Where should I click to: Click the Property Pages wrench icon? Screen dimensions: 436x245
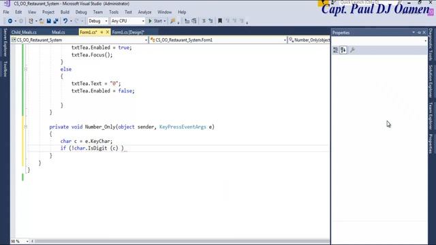pos(352,50)
